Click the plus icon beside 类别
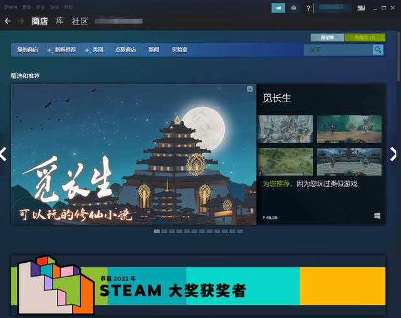401x318 pixels. click(x=88, y=51)
